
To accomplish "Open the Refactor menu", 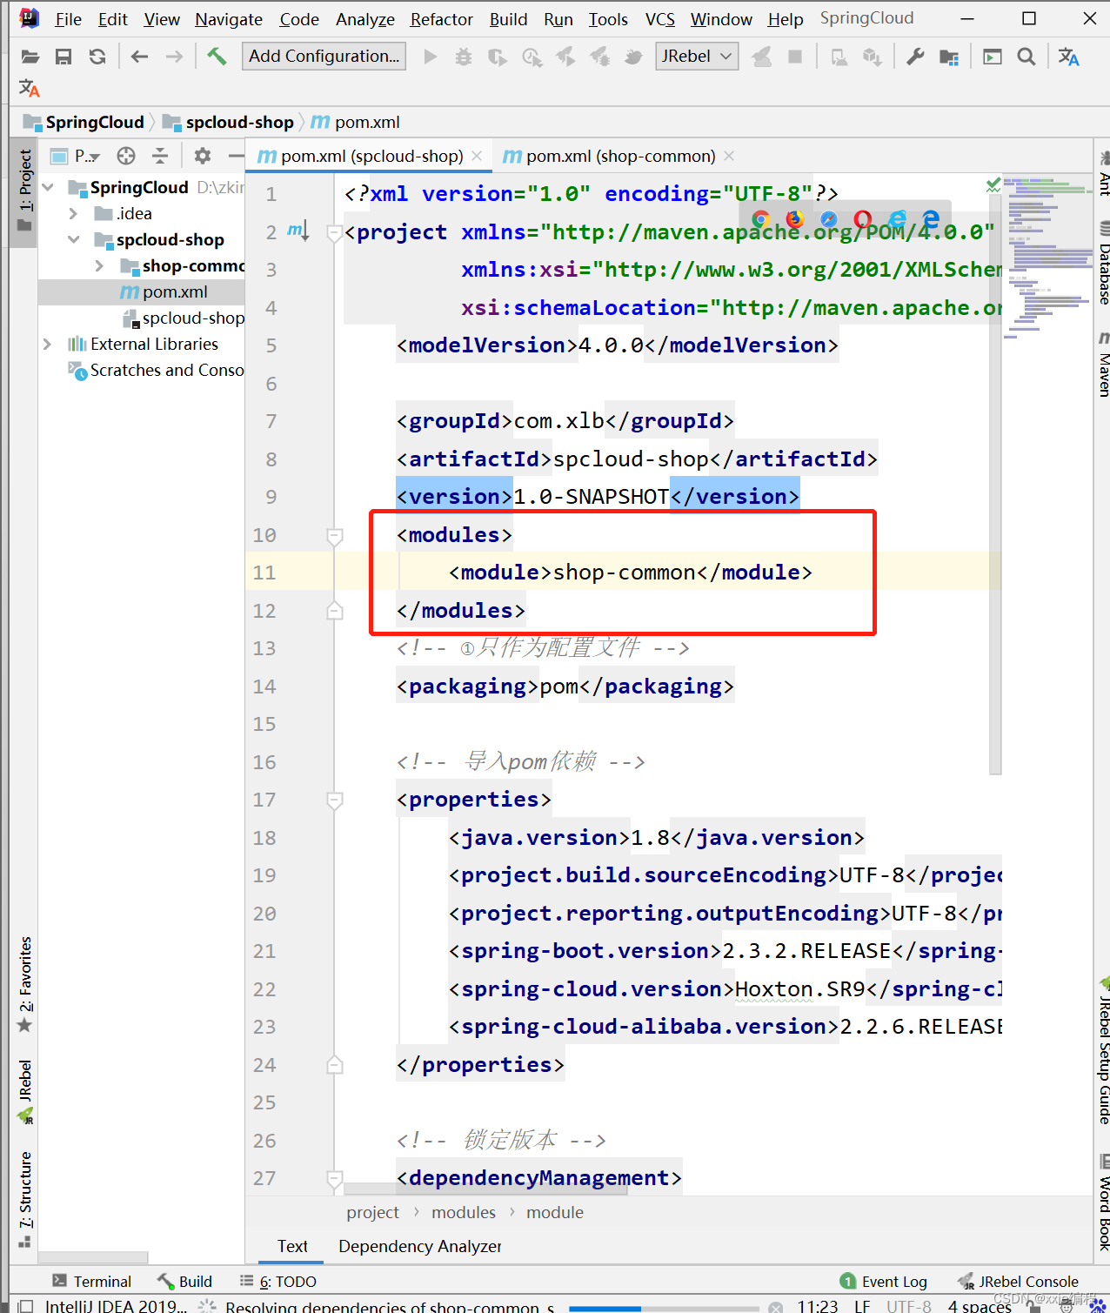I will click(x=442, y=19).
